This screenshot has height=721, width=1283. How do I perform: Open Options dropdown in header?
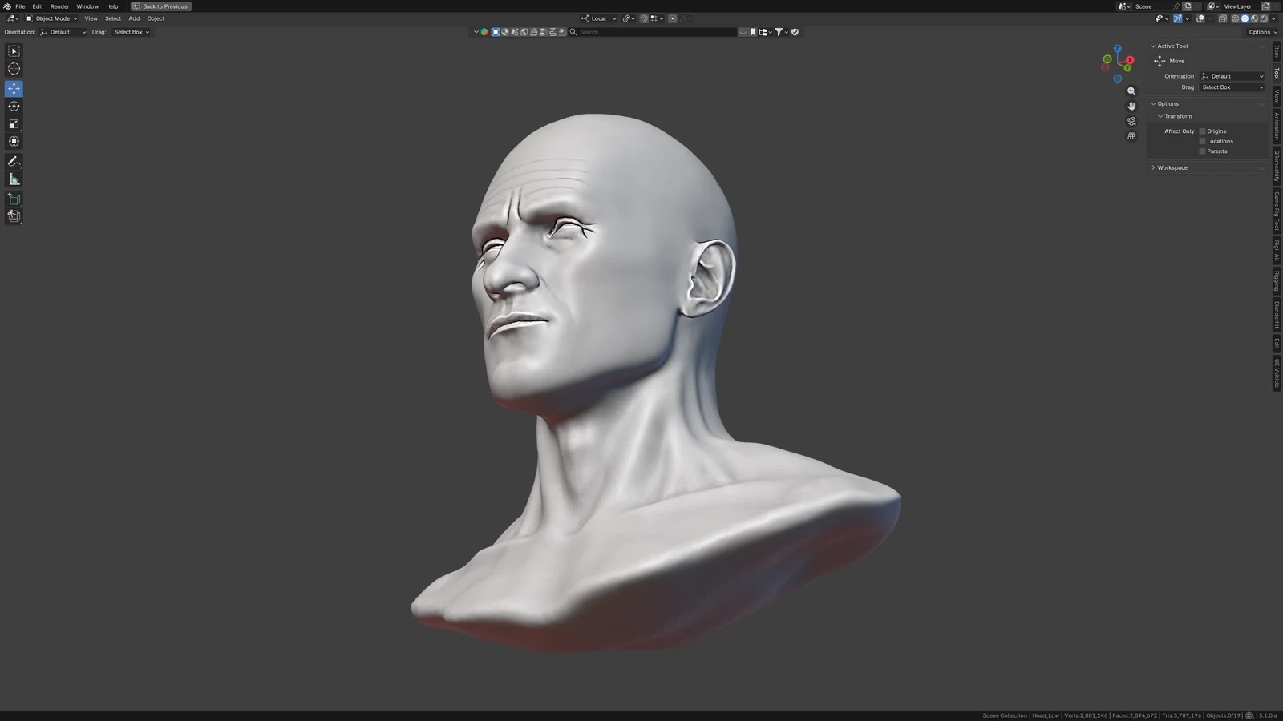(1262, 32)
